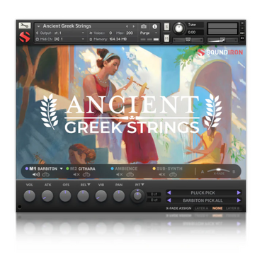The width and height of the screenshot is (262, 262).
Task: Open the instrument info (i) button
Action: 155,26
